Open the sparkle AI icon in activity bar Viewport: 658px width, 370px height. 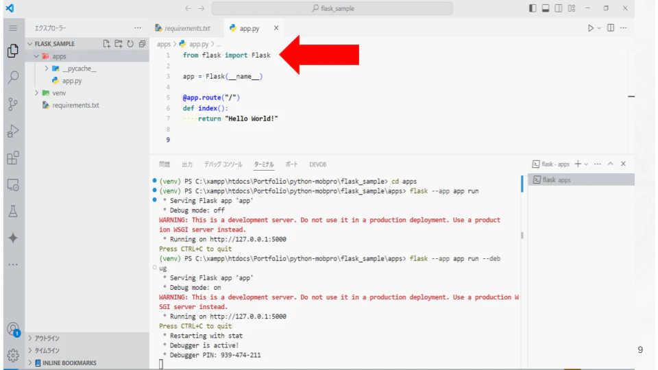[x=13, y=238]
